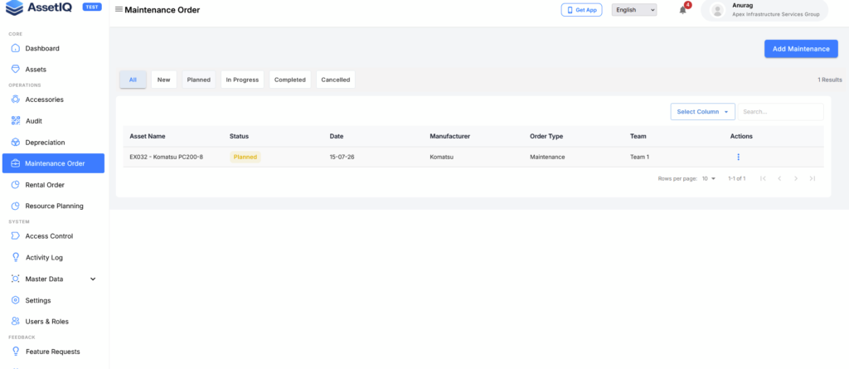Click the AssetIQ logo icon
The width and height of the screenshot is (849, 369).
[x=15, y=8]
